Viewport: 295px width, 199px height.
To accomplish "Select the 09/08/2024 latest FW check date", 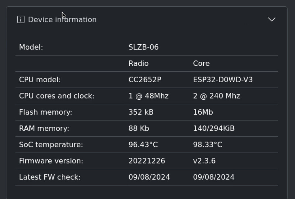I will coord(149,177).
